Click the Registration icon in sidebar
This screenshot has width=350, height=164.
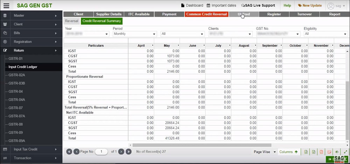tap(5, 42)
